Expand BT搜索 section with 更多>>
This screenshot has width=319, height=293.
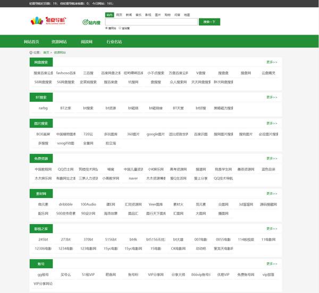(272, 98)
